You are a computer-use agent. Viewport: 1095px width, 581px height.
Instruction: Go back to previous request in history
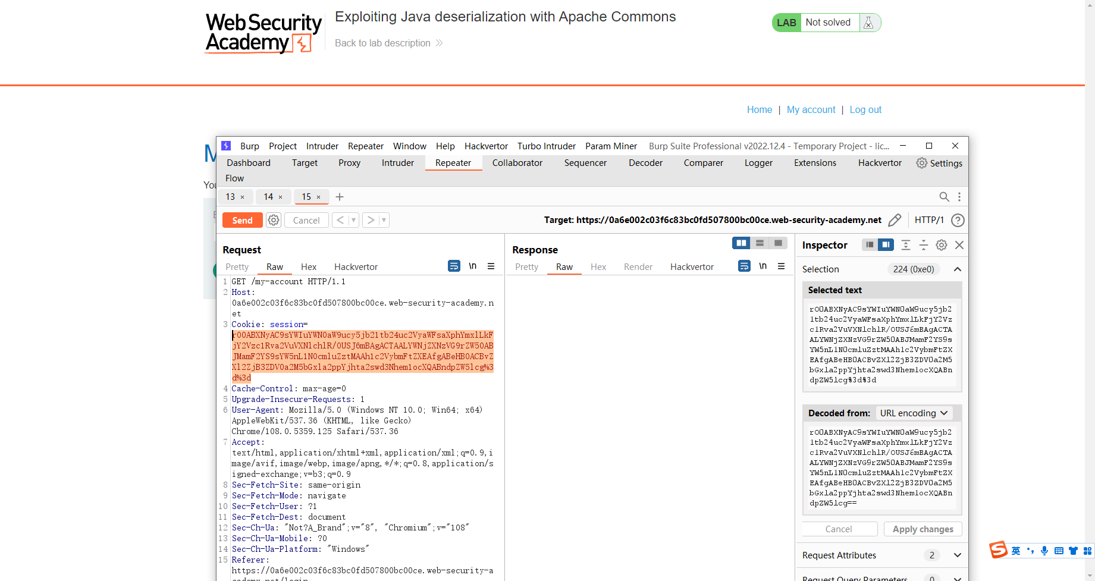340,220
